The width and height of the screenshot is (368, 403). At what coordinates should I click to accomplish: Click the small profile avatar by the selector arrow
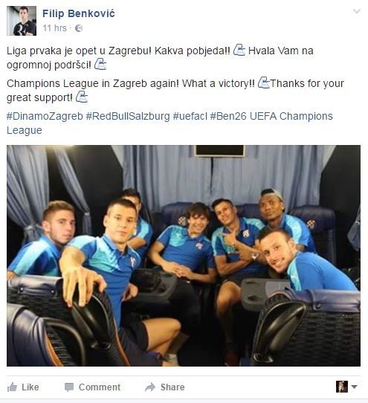342,387
